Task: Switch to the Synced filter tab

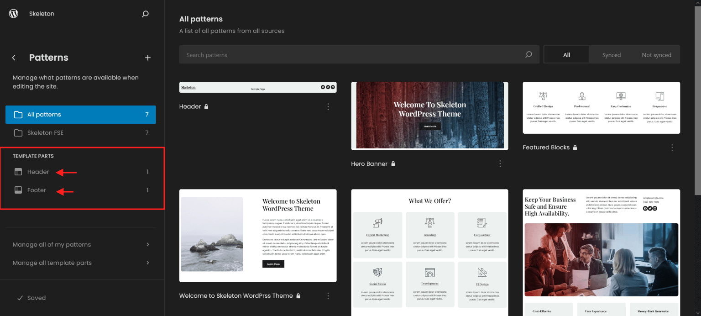Action: point(612,55)
